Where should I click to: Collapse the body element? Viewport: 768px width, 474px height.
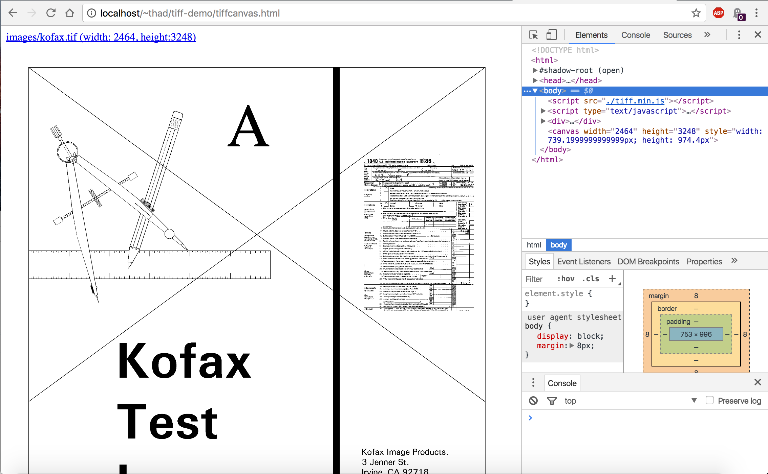(x=535, y=91)
